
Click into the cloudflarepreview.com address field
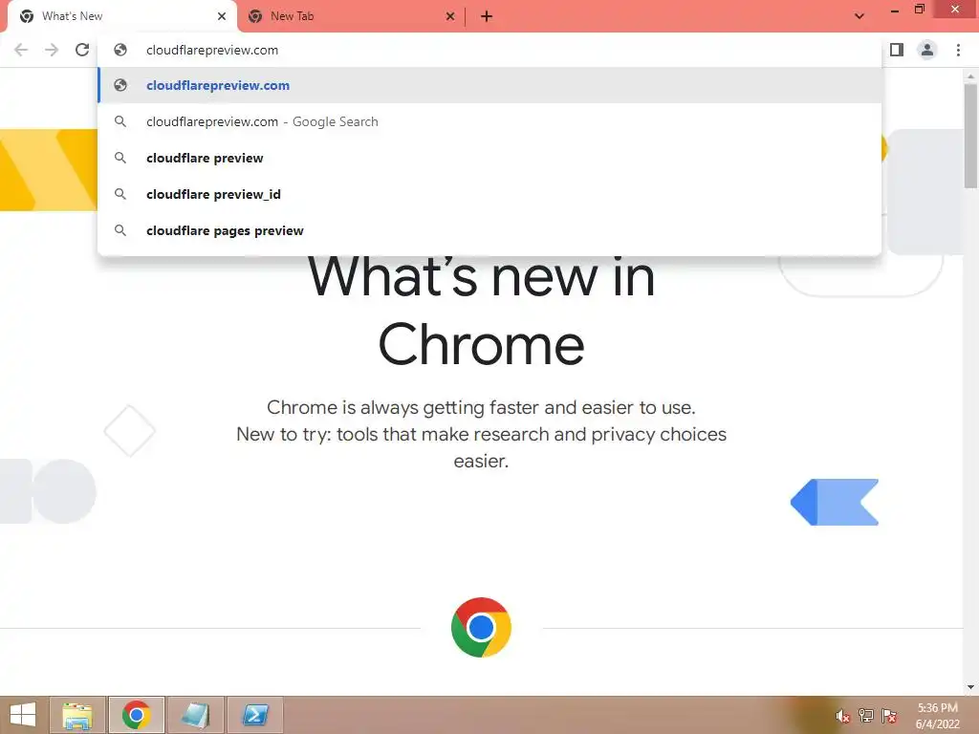(x=489, y=50)
